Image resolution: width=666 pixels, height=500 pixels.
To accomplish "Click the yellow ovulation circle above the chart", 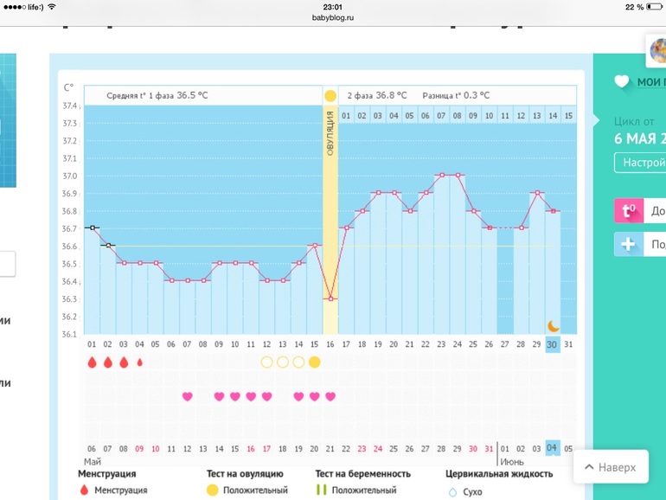I will pos(330,95).
